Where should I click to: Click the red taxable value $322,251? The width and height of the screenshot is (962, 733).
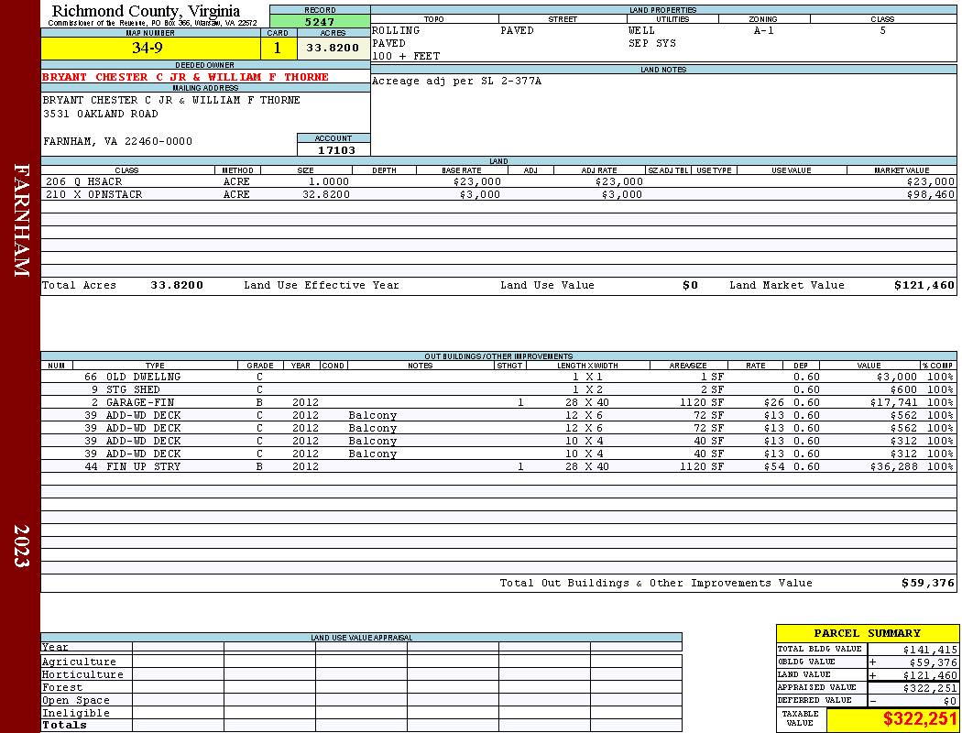pyautogui.click(x=920, y=719)
